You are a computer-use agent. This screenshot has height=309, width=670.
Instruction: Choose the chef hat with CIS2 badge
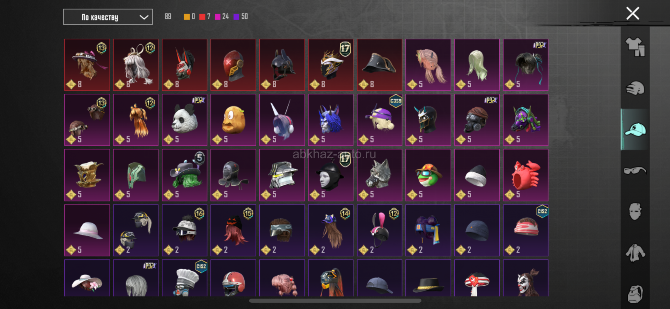[185, 278]
